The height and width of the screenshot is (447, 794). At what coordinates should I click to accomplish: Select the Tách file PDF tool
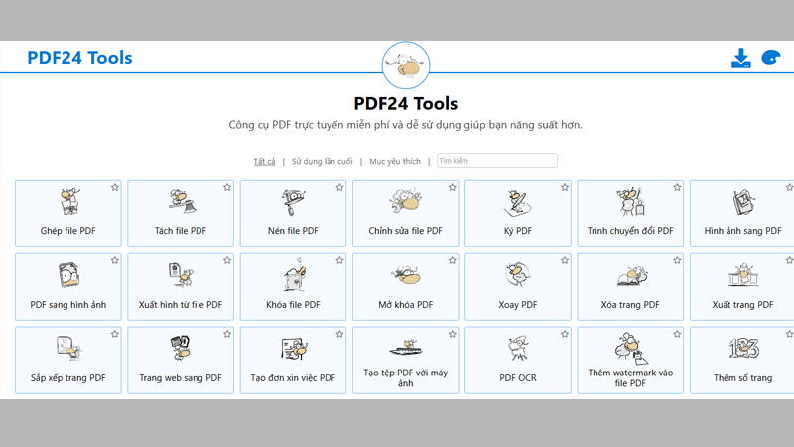[181, 214]
